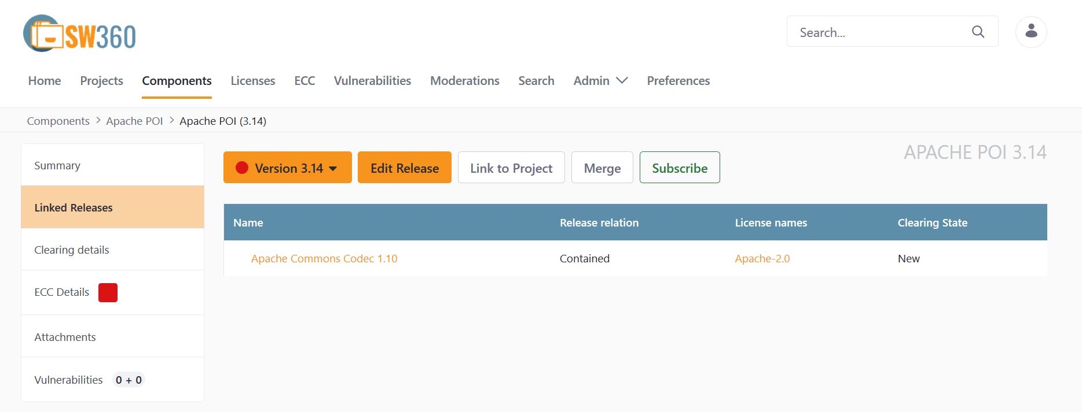Open the Vulnerabilities top navigation tab
This screenshot has height=412, width=1082.
click(x=372, y=80)
